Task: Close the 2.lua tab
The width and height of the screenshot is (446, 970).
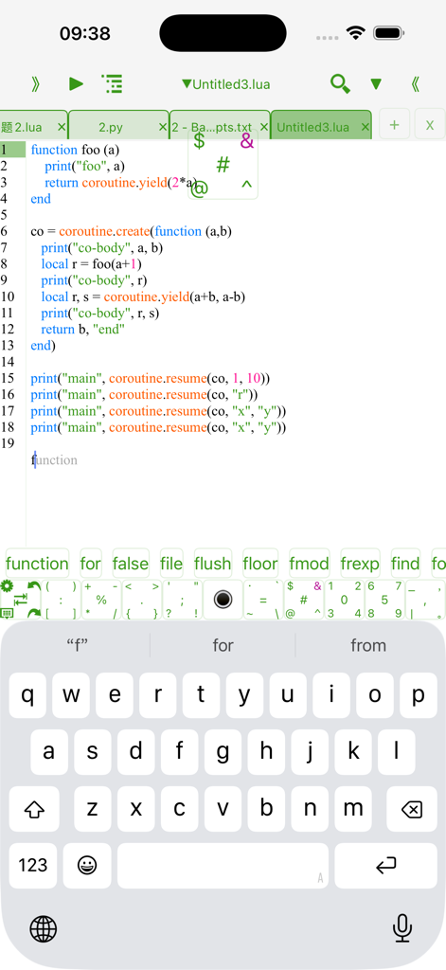Action: click(62, 127)
